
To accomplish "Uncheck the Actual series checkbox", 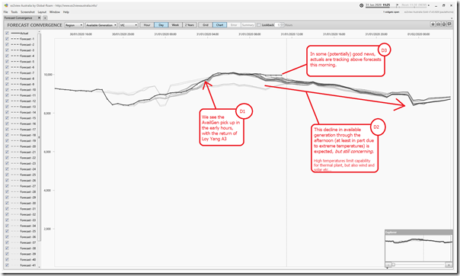I will coord(7,34).
